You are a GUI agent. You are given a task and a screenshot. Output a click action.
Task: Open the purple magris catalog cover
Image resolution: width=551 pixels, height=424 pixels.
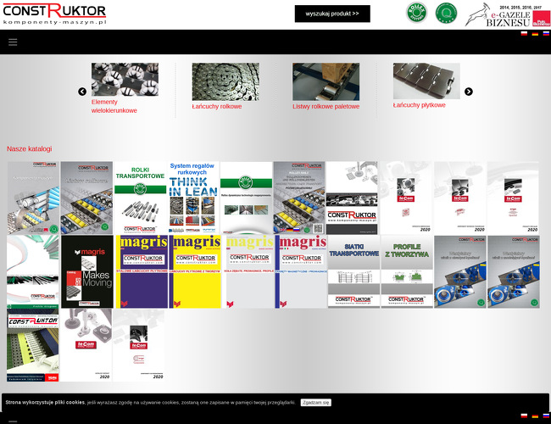(x=142, y=271)
